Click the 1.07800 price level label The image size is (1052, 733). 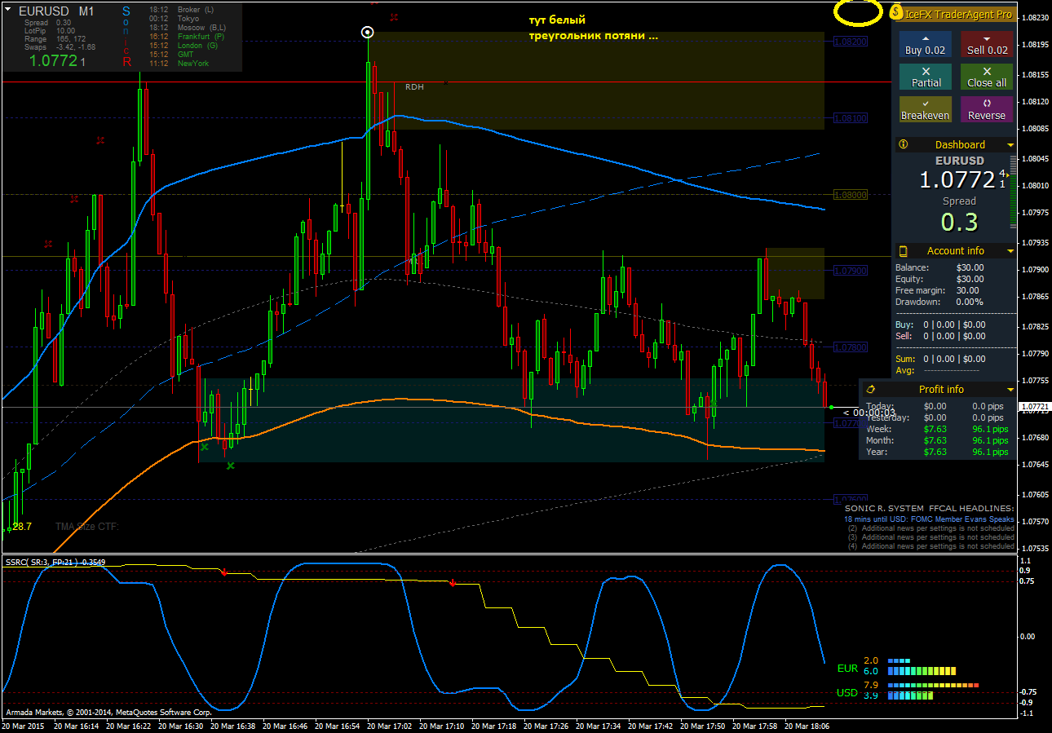[851, 347]
